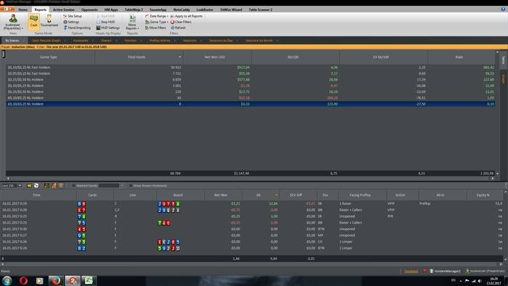Select the 16.01.2017 0:28 hand row

click(251, 210)
